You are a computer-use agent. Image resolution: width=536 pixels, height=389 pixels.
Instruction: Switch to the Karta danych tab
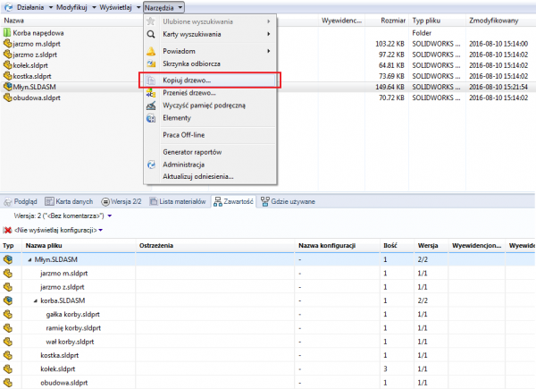point(69,201)
